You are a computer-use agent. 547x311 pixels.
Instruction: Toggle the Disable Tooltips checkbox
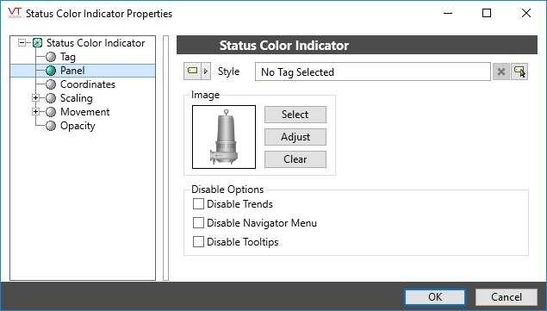tap(198, 241)
